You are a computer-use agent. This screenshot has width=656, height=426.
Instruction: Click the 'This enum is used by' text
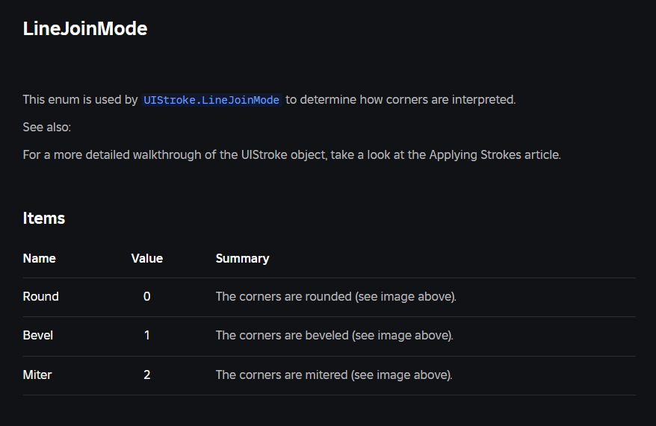click(x=80, y=99)
